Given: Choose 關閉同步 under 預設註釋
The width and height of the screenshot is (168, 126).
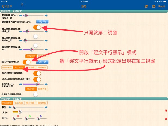Looking at the screenshot, I should [x=43, y=89].
